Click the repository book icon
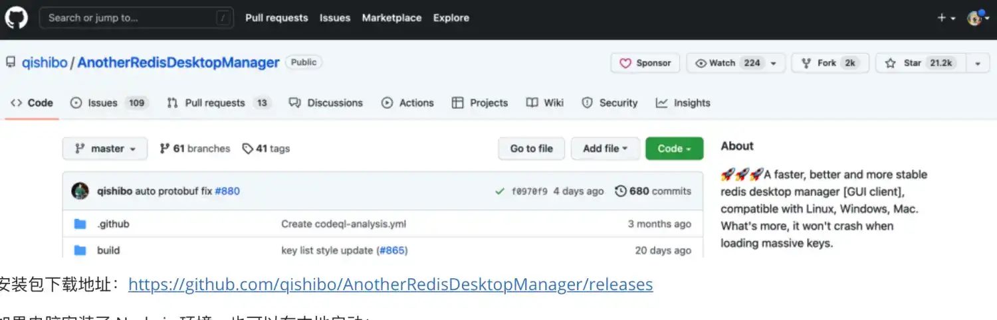 point(11,62)
